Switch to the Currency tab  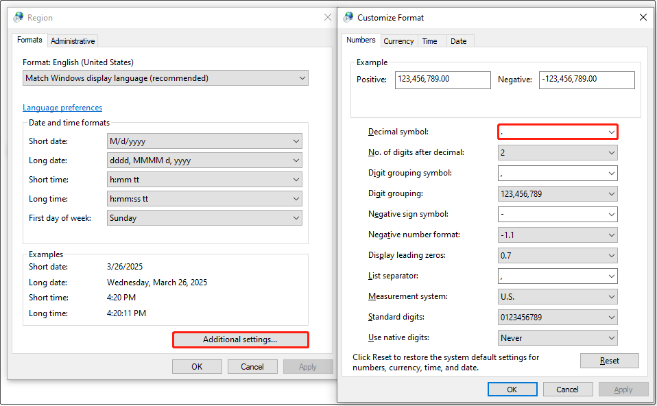point(398,41)
